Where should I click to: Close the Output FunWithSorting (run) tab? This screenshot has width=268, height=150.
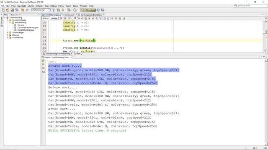tap(71, 57)
